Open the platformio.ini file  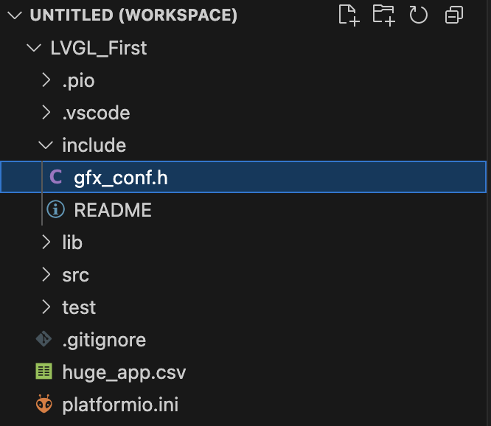(120, 405)
